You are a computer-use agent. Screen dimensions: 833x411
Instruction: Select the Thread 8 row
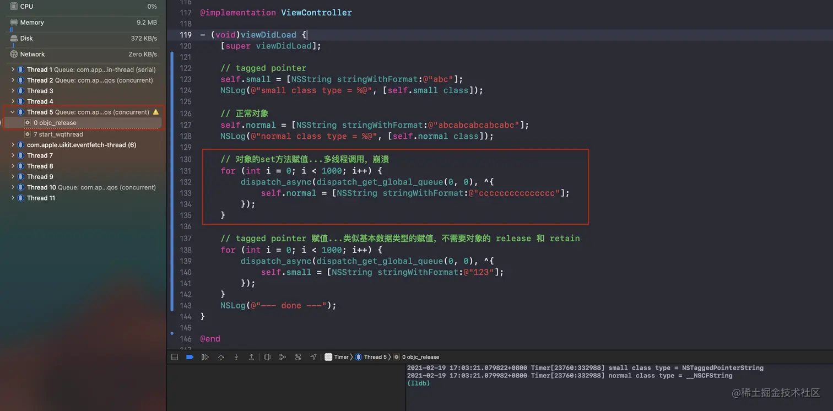[x=83, y=166]
